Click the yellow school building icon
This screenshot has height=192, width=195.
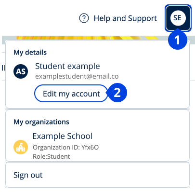click(x=21, y=147)
